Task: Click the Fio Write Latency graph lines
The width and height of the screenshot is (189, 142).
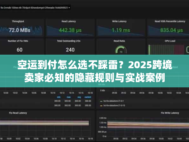Action: coord(148,125)
